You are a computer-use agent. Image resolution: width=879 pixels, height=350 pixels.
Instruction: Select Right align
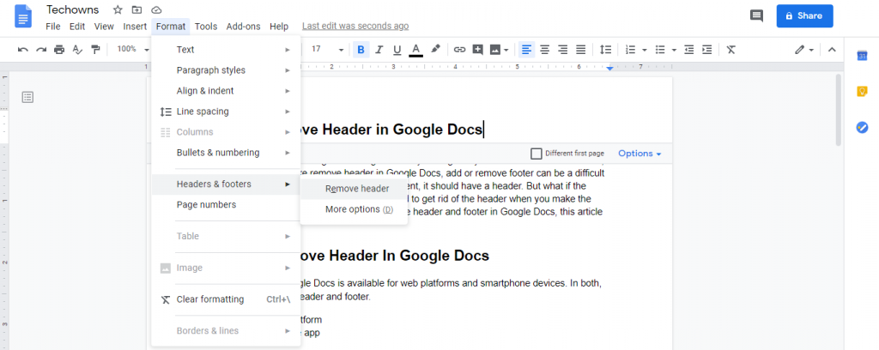coord(563,50)
